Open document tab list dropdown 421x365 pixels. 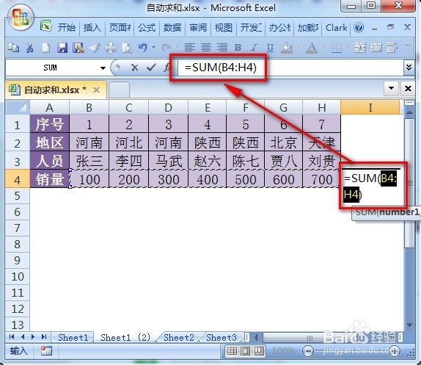tap(391, 88)
